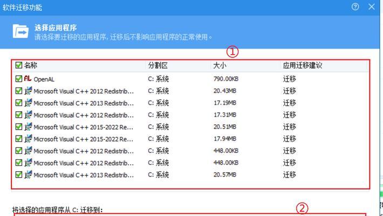Click the 790.00KB size value

[x=225, y=79]
